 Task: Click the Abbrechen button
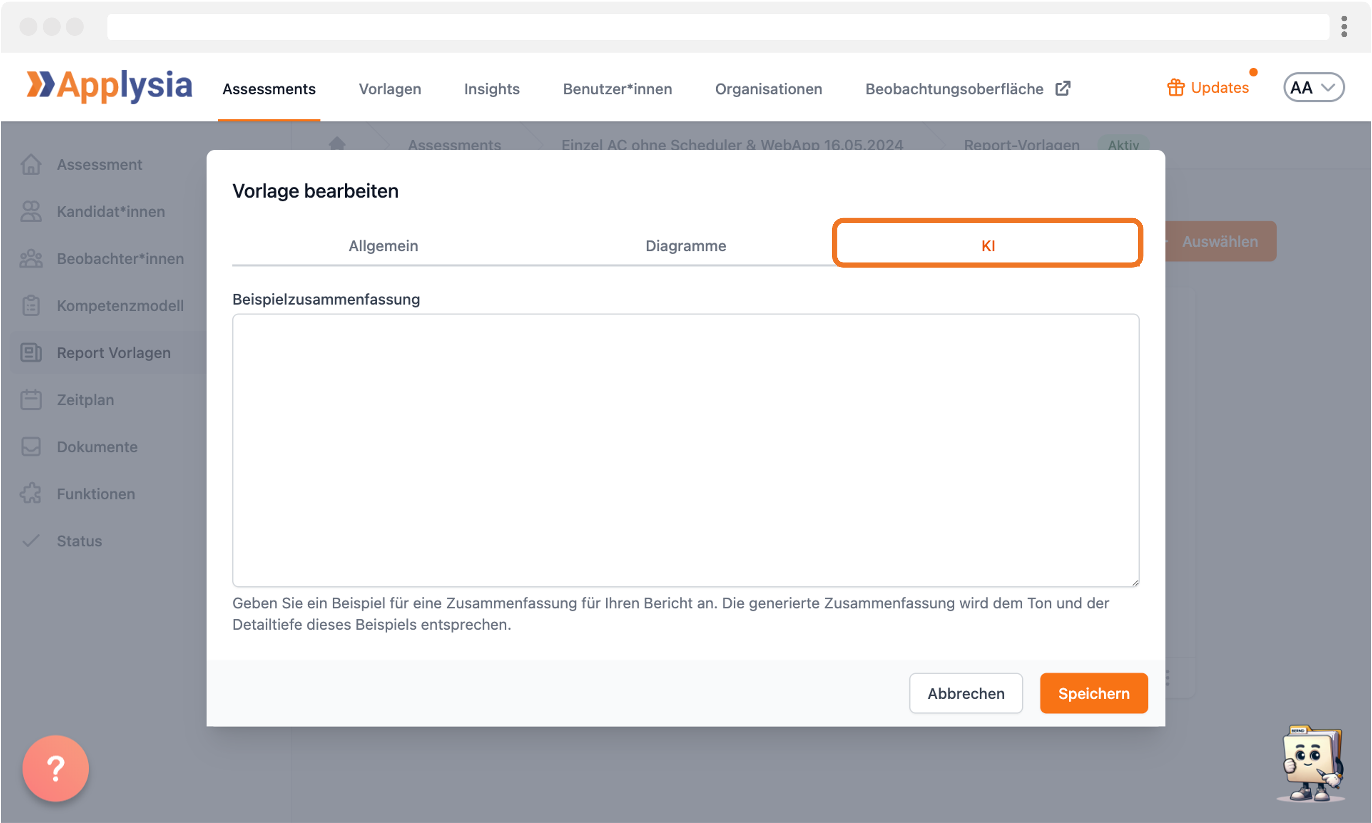[966, 693]
